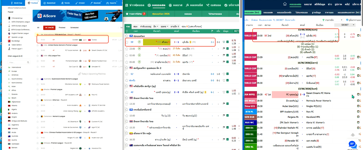Open the SBOBET odds dropdown
This screenshot has height=150, width=363.
tap(344, 25)
